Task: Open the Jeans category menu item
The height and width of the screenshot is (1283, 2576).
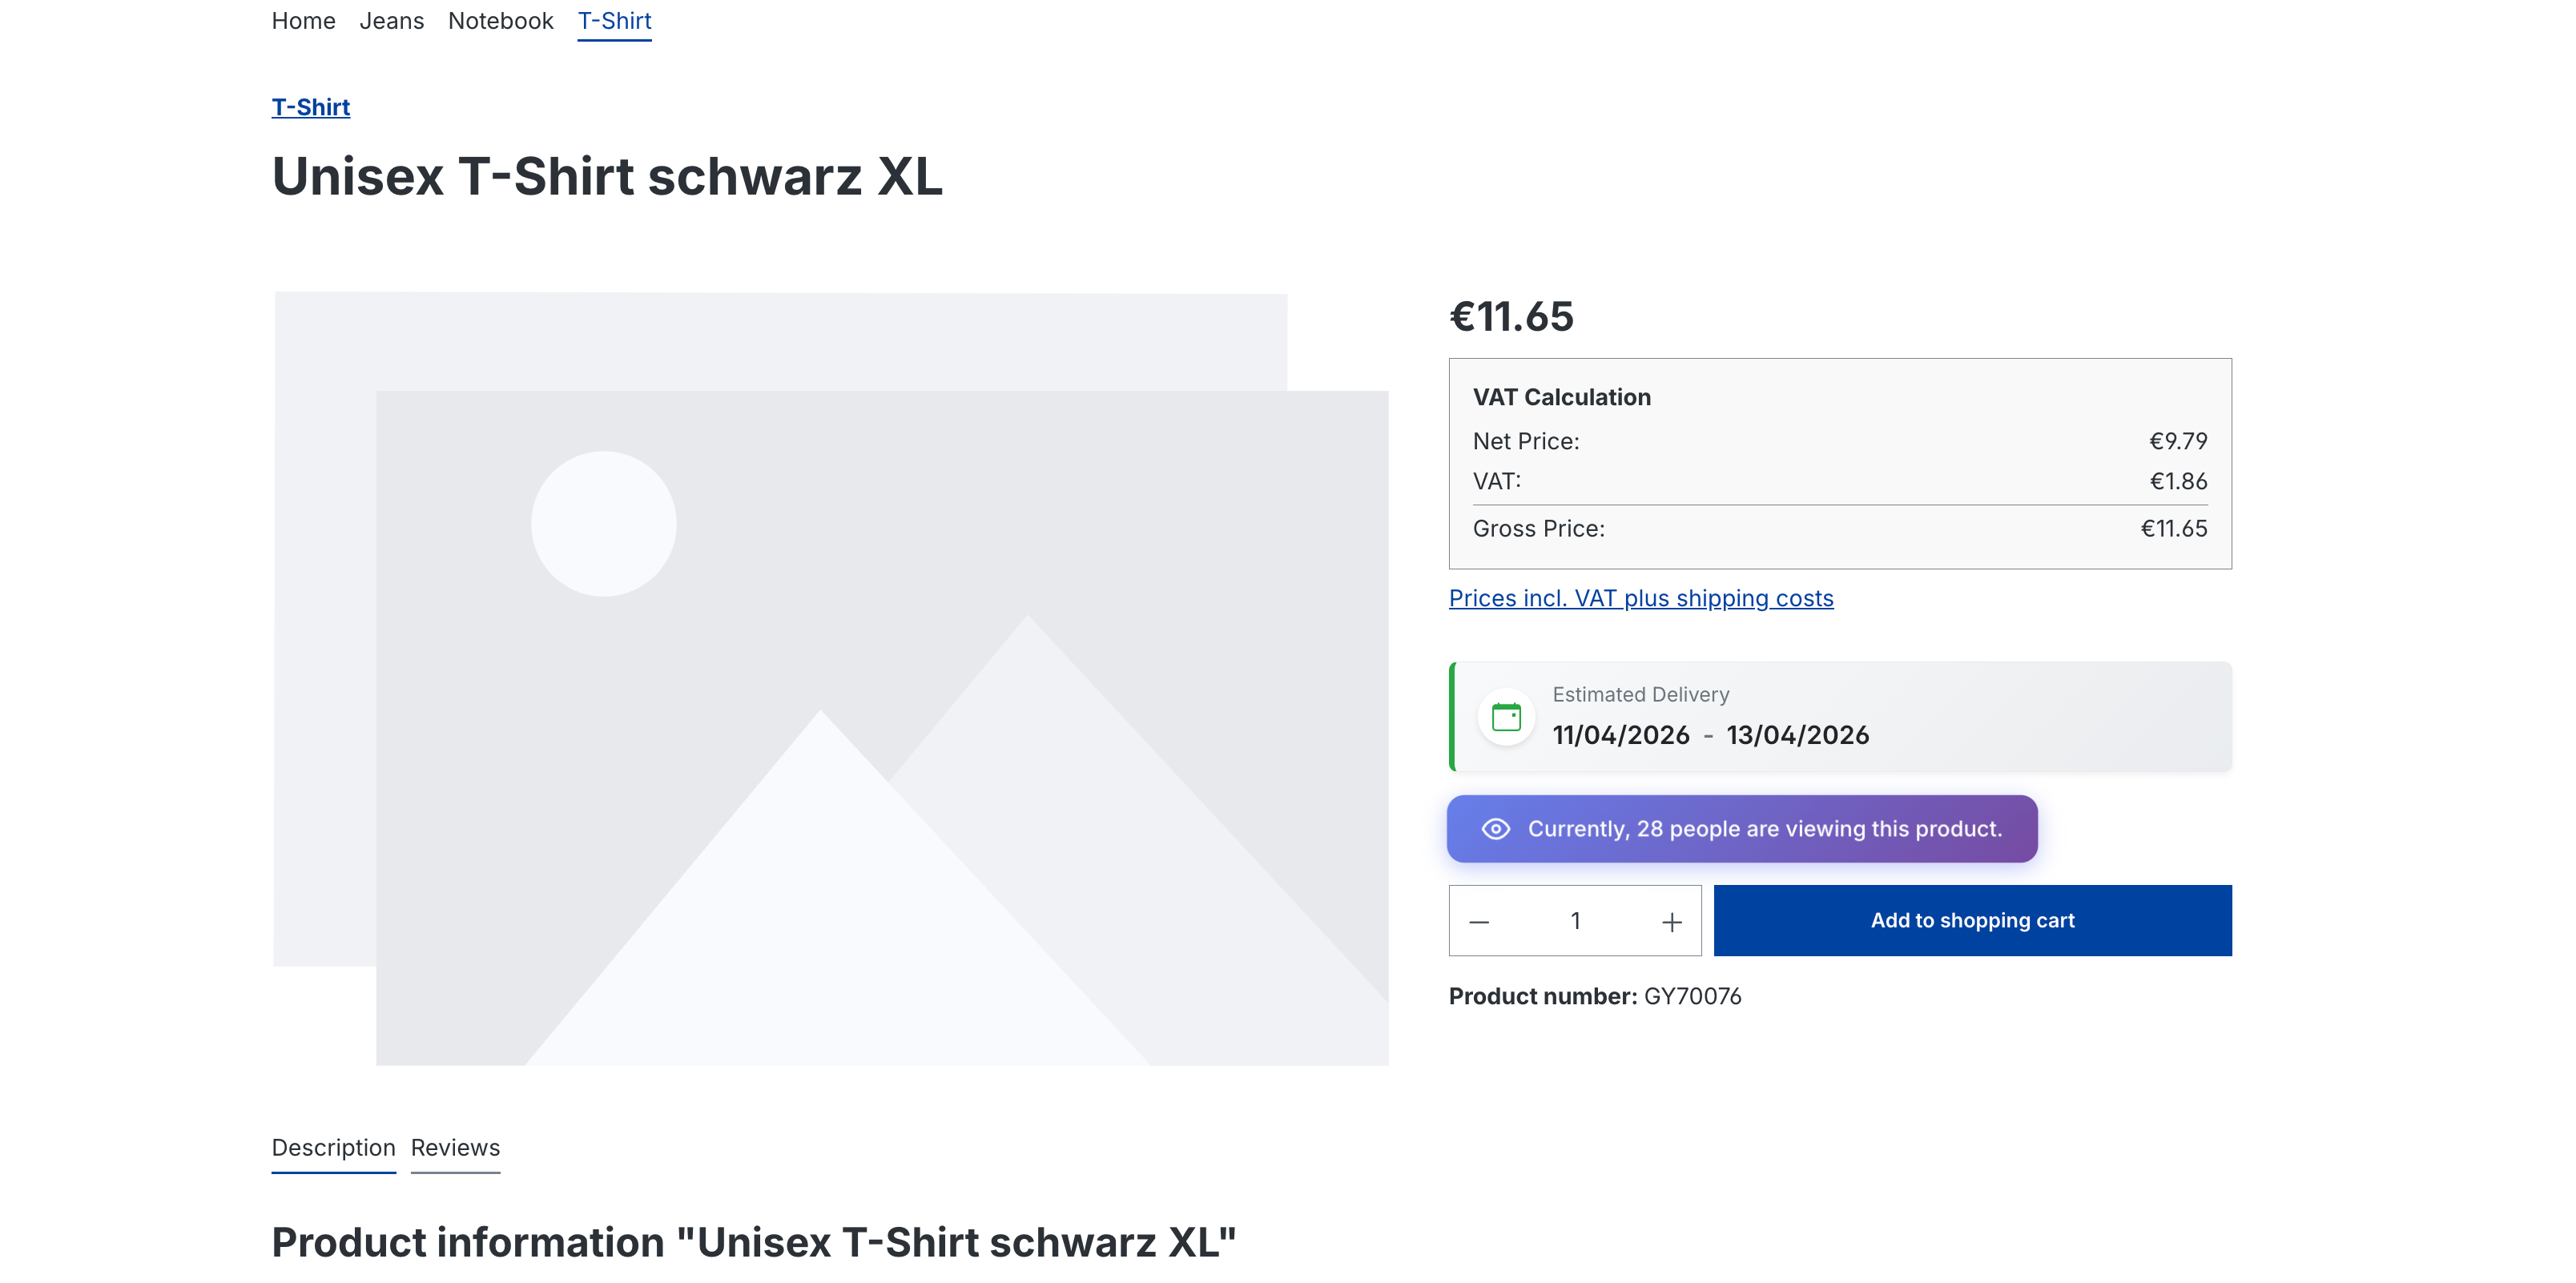Action: [391, 21]
